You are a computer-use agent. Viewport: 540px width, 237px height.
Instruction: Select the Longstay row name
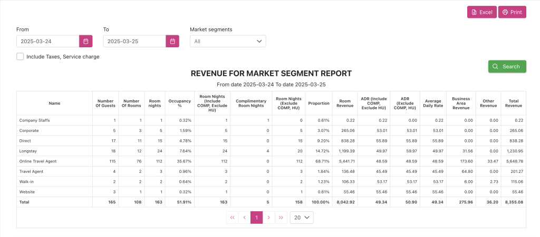pyautogui.click(x=28, y=151)
